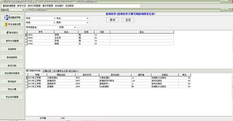Image resolution: width=233 pixels, height=121 pixels.
Task: Click the 总书费 value 140
Action: coord(63,118)
